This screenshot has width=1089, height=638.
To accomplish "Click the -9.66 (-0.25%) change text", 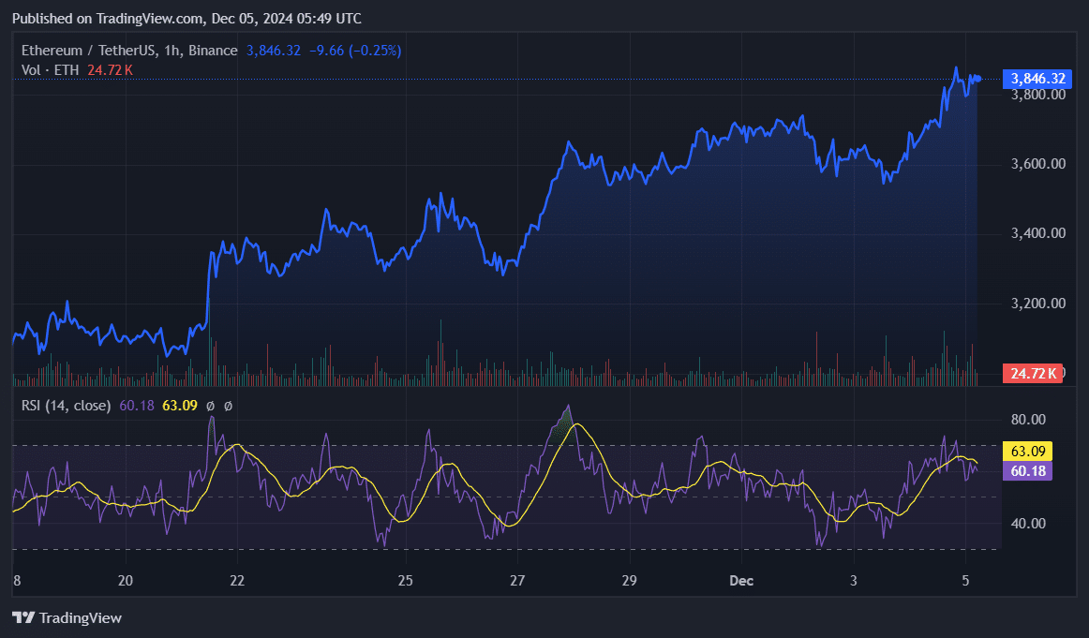I will 355,51.
